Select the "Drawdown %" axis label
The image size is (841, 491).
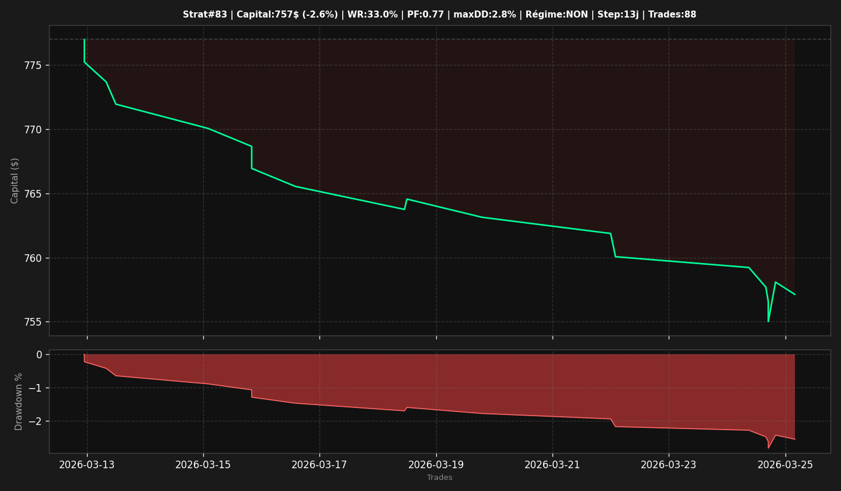pyautogui.click(x=19, y=402)
